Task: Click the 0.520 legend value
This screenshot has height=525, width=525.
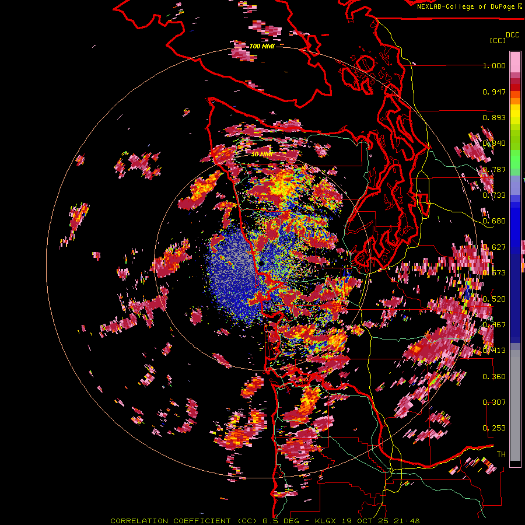Action: coord(494,299)
